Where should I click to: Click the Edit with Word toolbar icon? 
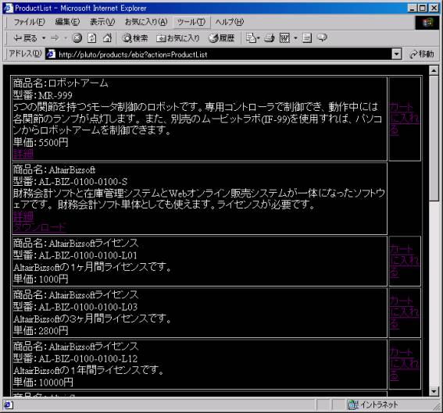click(x=284, y=37)
